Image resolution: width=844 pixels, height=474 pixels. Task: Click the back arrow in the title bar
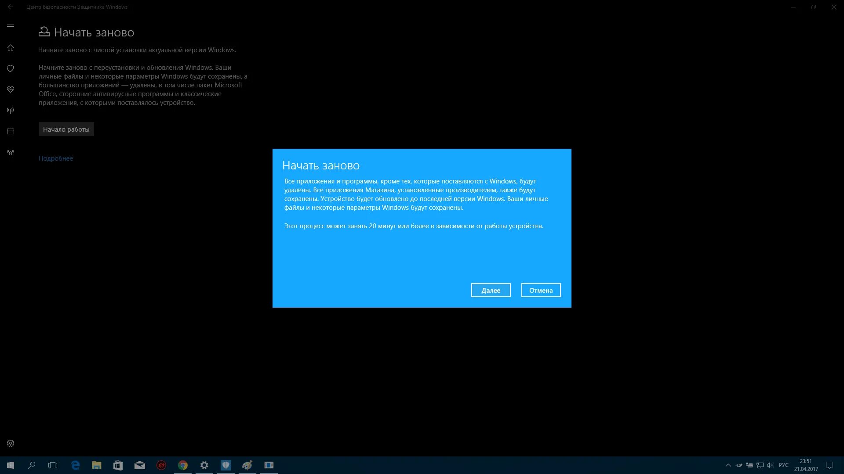click(11, 7)
